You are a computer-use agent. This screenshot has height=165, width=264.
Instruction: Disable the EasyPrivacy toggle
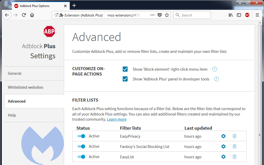coord(81,136)
